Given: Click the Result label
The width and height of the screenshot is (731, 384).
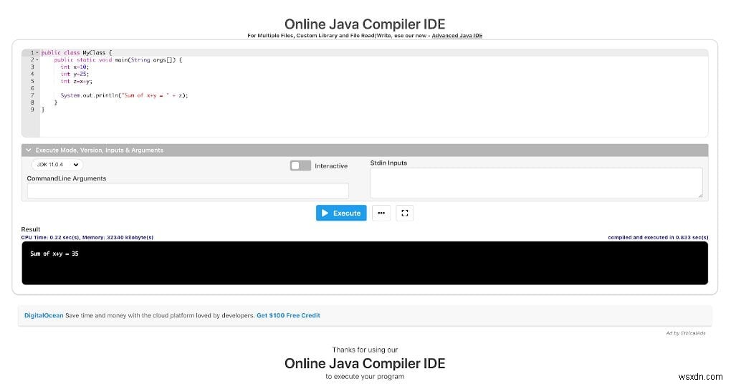Looking at the screenshot, I should [31, 229].
